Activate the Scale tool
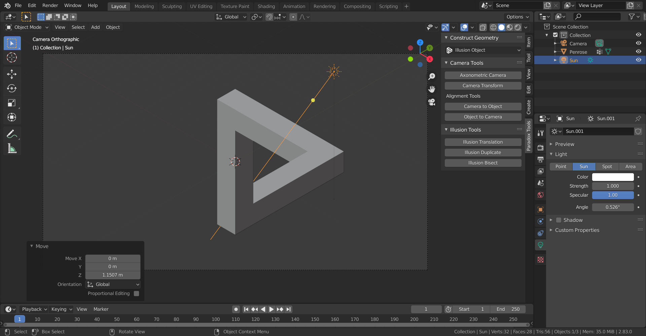The image size is (646, 336). pos(12,103)
